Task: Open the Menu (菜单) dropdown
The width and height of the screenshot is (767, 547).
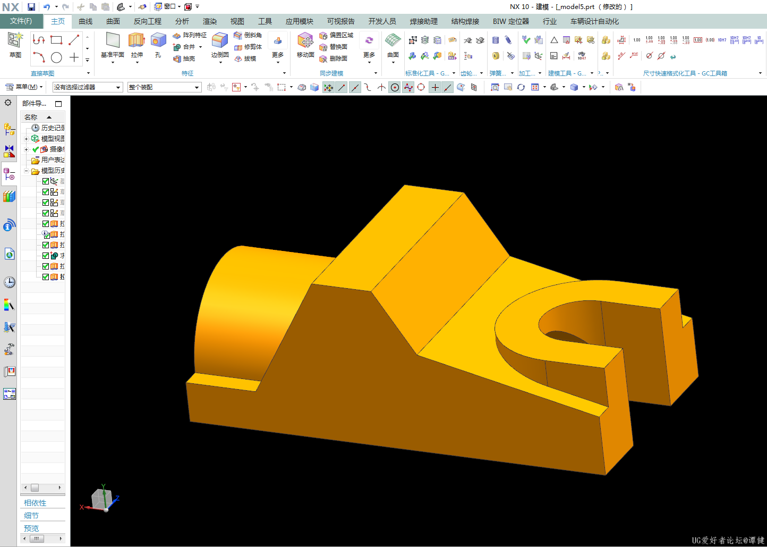Action: pos(24,87)
